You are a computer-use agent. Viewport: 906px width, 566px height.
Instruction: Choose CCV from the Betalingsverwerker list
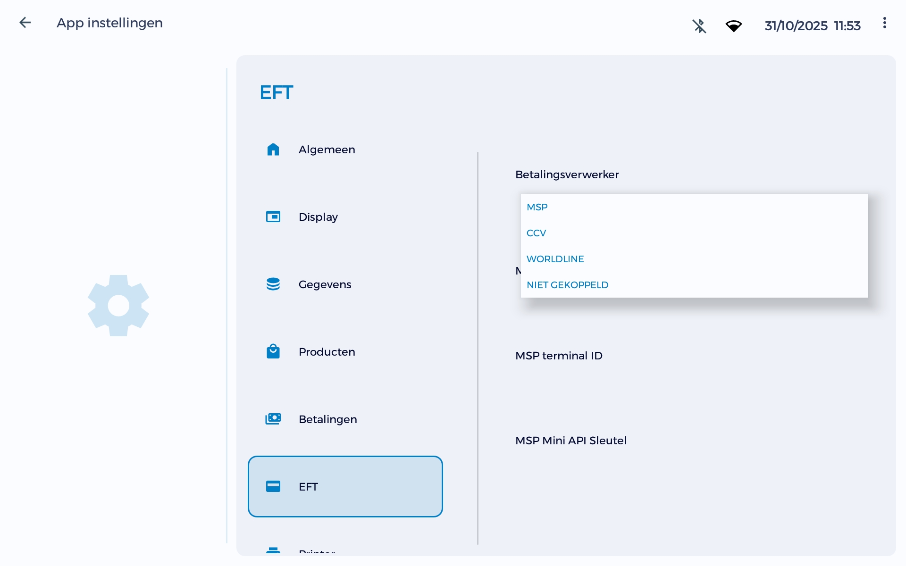(537, 233)
